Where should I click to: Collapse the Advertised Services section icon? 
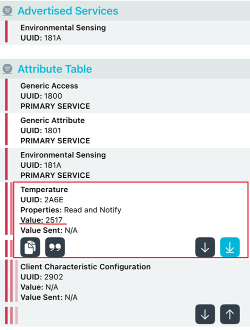[7, 11]
